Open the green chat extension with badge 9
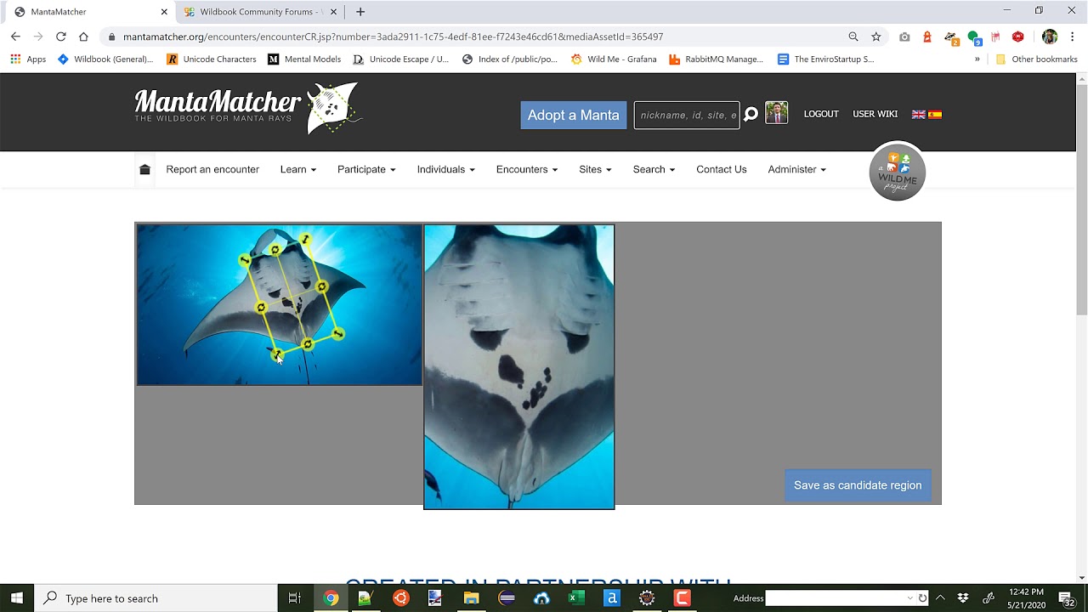This screenshot has height=612, width=1088. coord(974,37)
